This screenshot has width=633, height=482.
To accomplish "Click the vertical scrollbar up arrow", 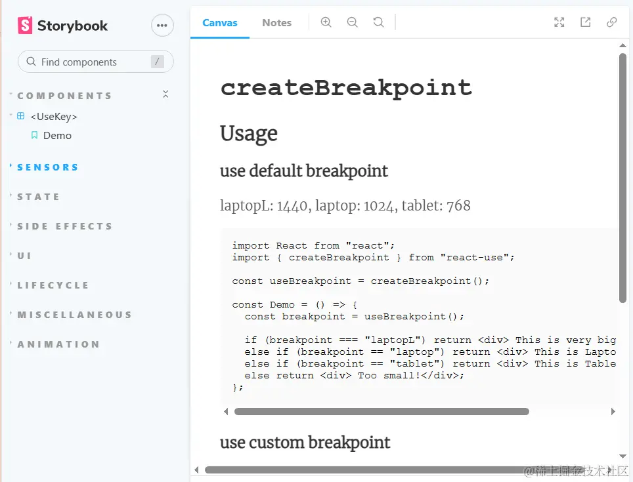I will 622,45.
